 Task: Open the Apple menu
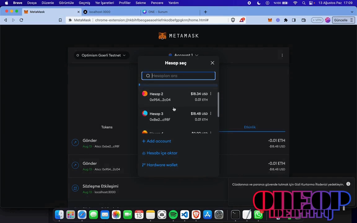7,3
